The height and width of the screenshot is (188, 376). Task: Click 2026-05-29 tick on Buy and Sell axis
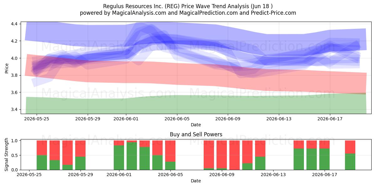(x=81, y=175)
